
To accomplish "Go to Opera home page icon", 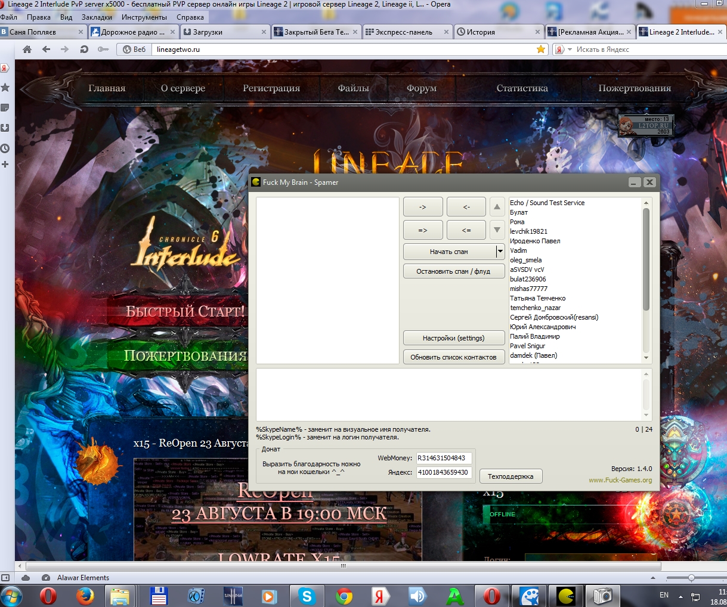I will [x=27, y=49].
